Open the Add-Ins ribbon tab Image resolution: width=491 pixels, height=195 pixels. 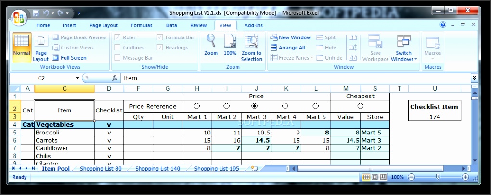coord(254,25)
